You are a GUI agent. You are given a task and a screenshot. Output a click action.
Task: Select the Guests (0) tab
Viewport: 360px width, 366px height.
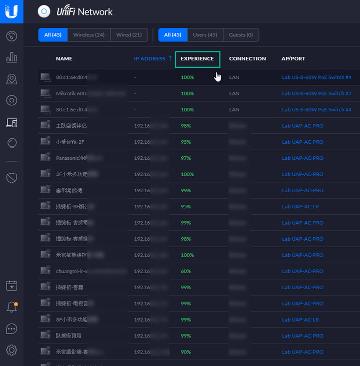(241, 35)
